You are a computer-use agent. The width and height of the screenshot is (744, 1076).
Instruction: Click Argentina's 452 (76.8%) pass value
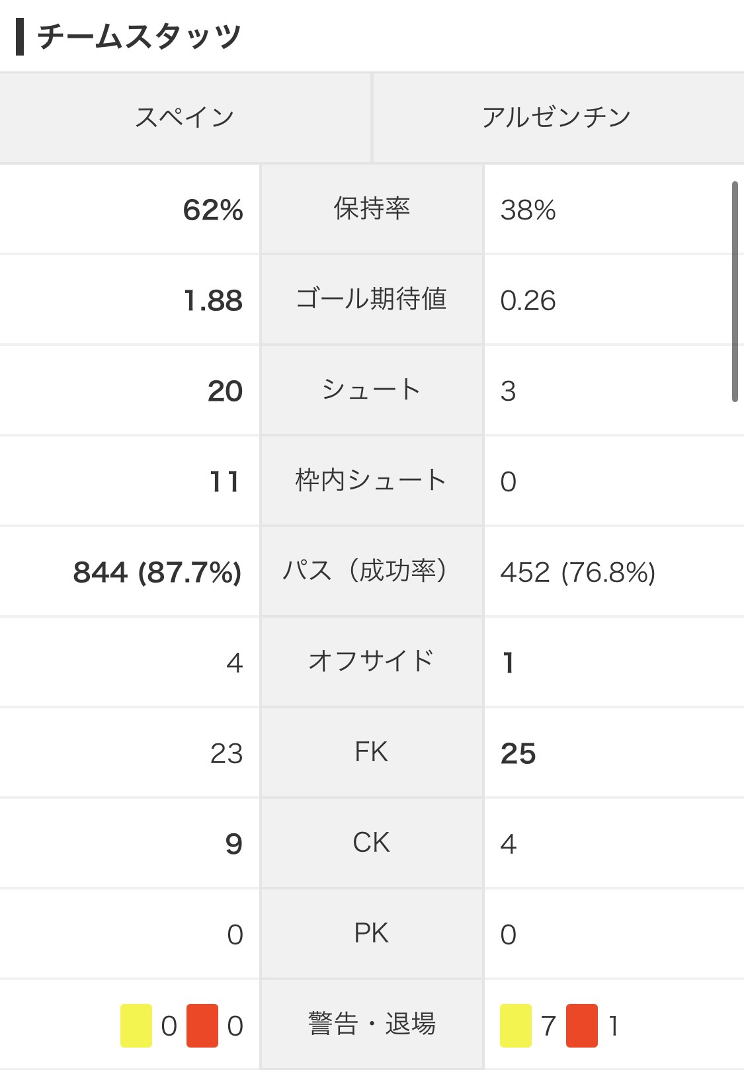578,572
